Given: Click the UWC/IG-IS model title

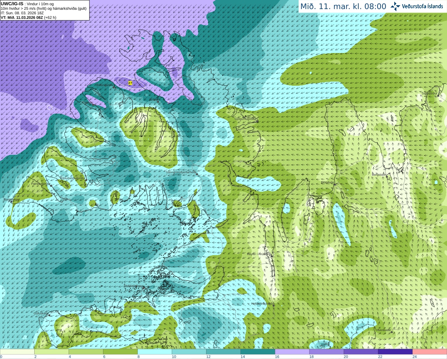Looking at the screenshot, I should tap(12, 4).
